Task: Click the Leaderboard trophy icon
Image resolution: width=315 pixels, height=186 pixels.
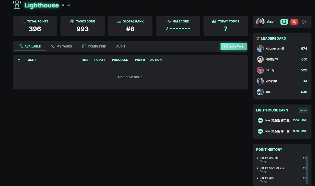Action: 258,38
